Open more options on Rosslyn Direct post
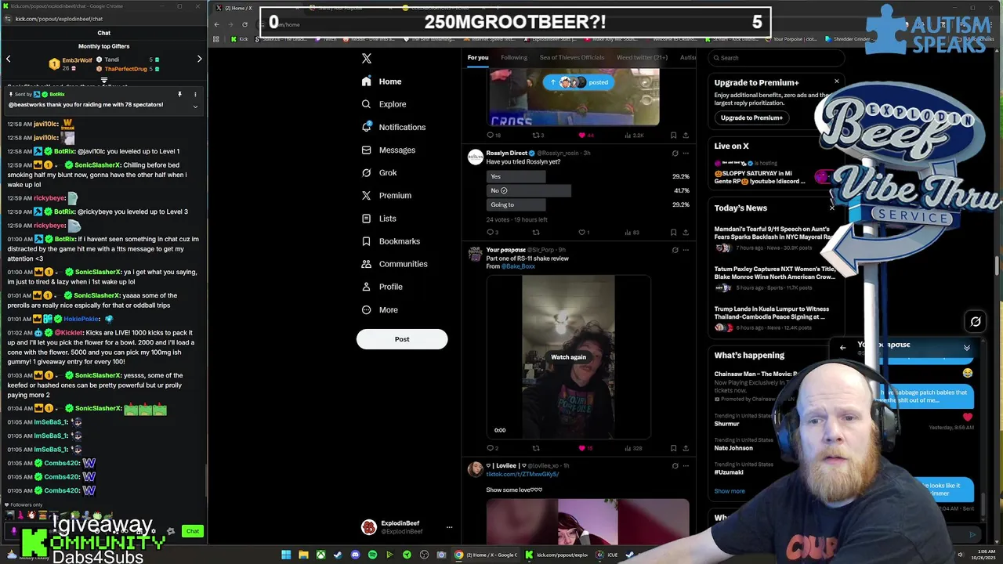Screen dimensions: 1003x564 pos(686,153)
